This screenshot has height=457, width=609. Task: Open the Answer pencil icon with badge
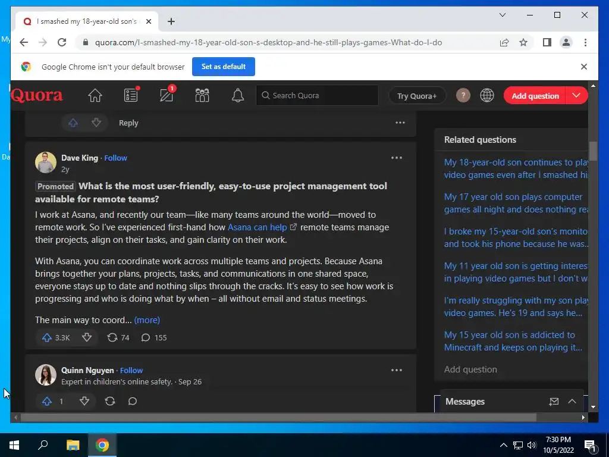[x=167, y=95]
